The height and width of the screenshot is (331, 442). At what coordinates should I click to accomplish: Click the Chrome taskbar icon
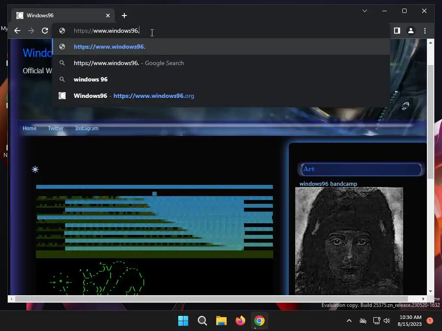259,321
